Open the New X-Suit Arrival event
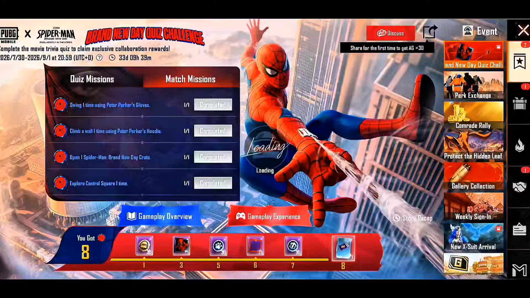Viewport: 530px width, 298px height. click(474, 237)
